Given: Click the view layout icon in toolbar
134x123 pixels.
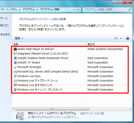Looking at the screenshot, I should [116, 38].
